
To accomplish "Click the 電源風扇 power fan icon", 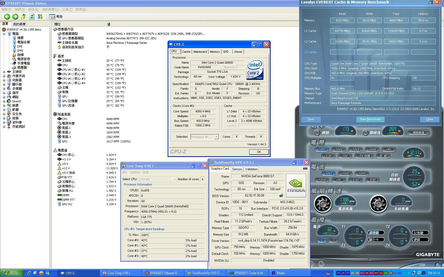I will (323, 204).
